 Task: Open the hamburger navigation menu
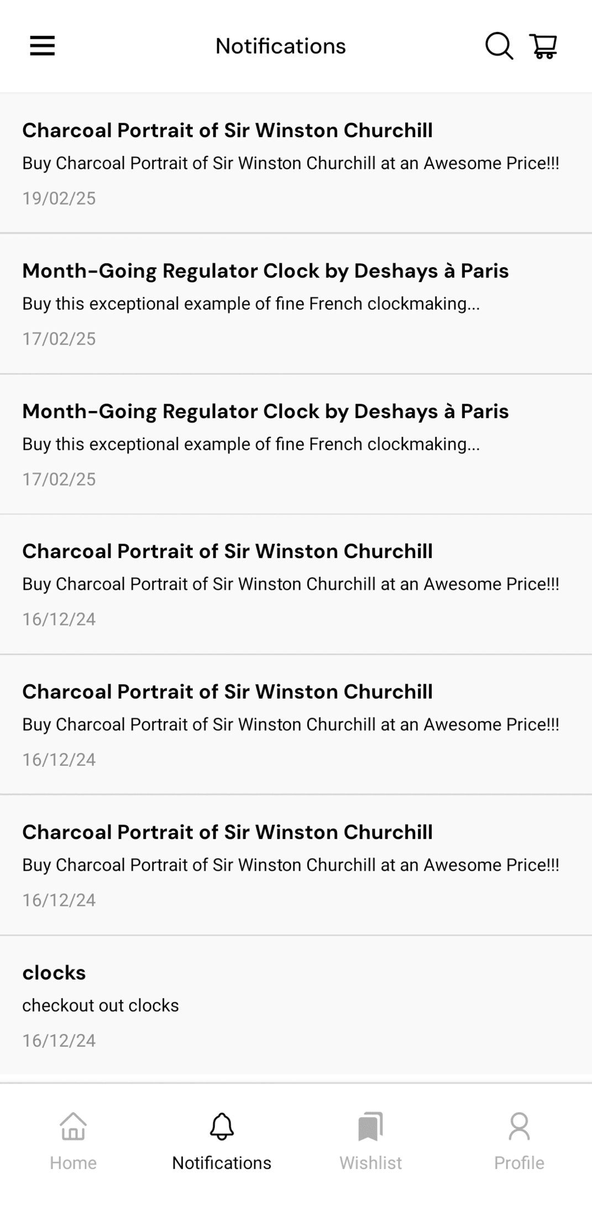point(42,46)
